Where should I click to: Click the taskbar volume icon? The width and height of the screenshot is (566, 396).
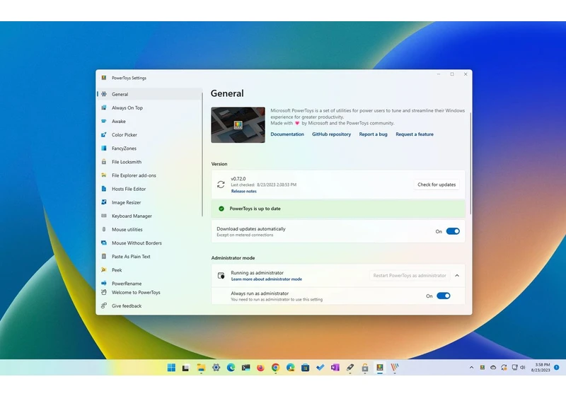pyautogui.click(x=523, y=368)
